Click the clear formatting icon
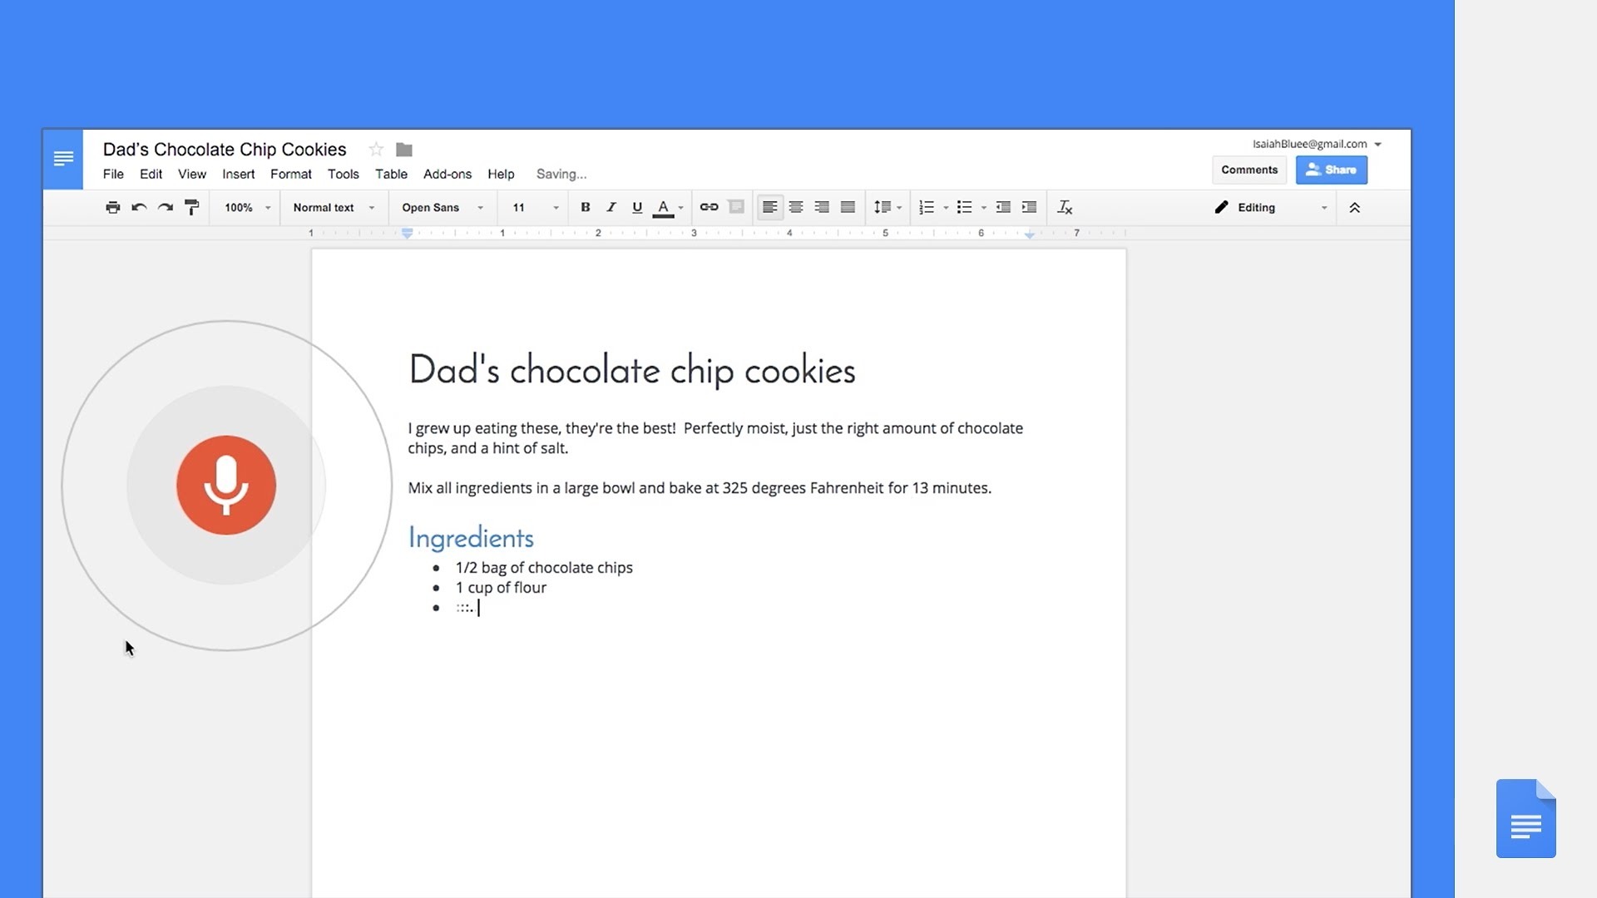Screen dimensions: 1597x898 point(1064,208)
